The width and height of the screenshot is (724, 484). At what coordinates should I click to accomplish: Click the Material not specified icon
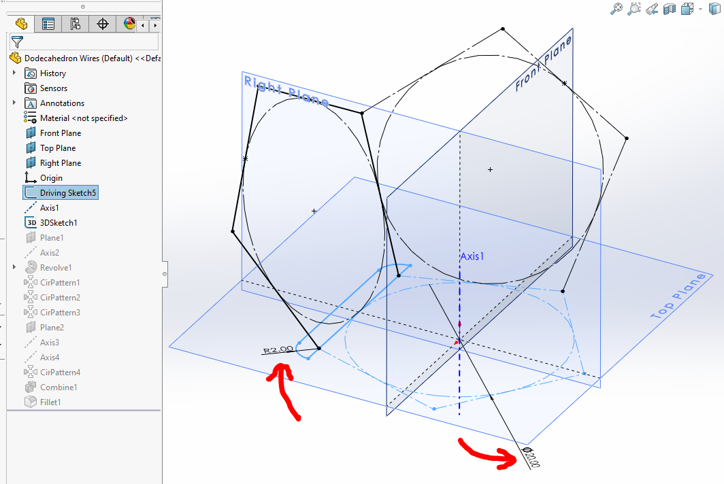31,118
